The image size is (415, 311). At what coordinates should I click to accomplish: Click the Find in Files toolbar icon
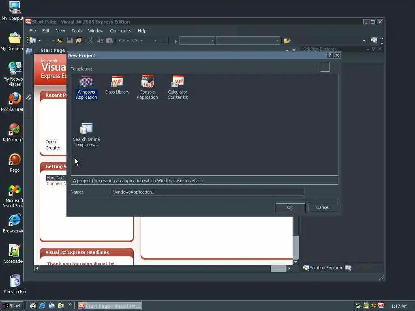(287, 40)
